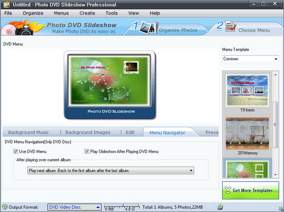This screenshot has width=284, height=212.
Task: Click the Menu Template label
Action: point(235,50)
